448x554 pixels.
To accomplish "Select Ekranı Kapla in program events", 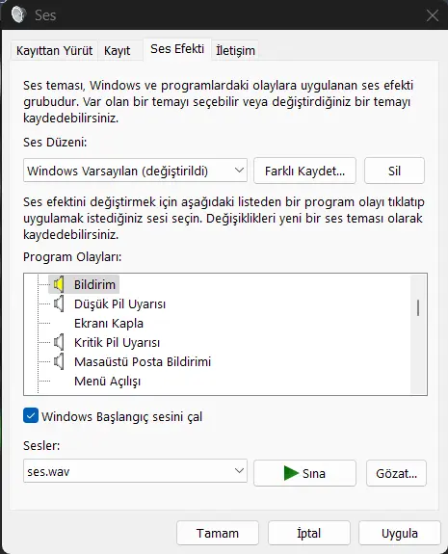I will coord(109,324).
